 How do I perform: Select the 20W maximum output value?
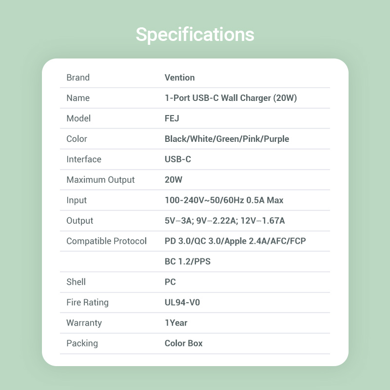[x=174, y=179]
